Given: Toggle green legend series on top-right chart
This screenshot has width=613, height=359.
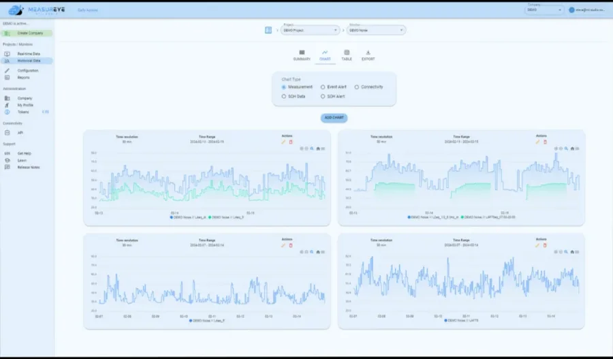Looking at the screenshot, I should pos(488,217).
